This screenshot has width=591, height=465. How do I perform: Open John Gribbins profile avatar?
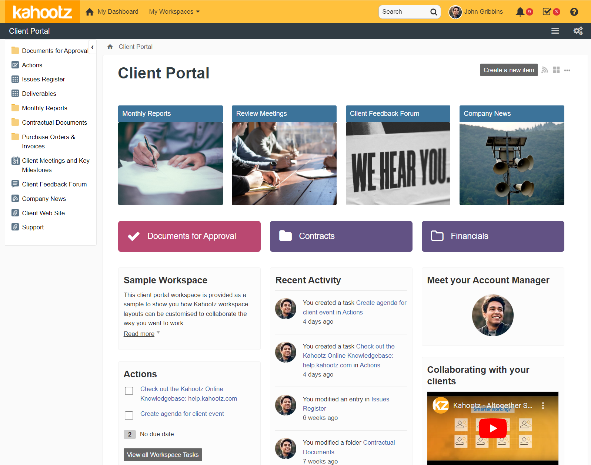(x=455, y=12)
